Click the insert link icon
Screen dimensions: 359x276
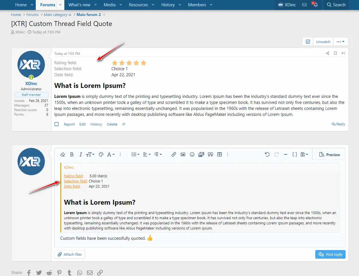click(x=174, y=154)
